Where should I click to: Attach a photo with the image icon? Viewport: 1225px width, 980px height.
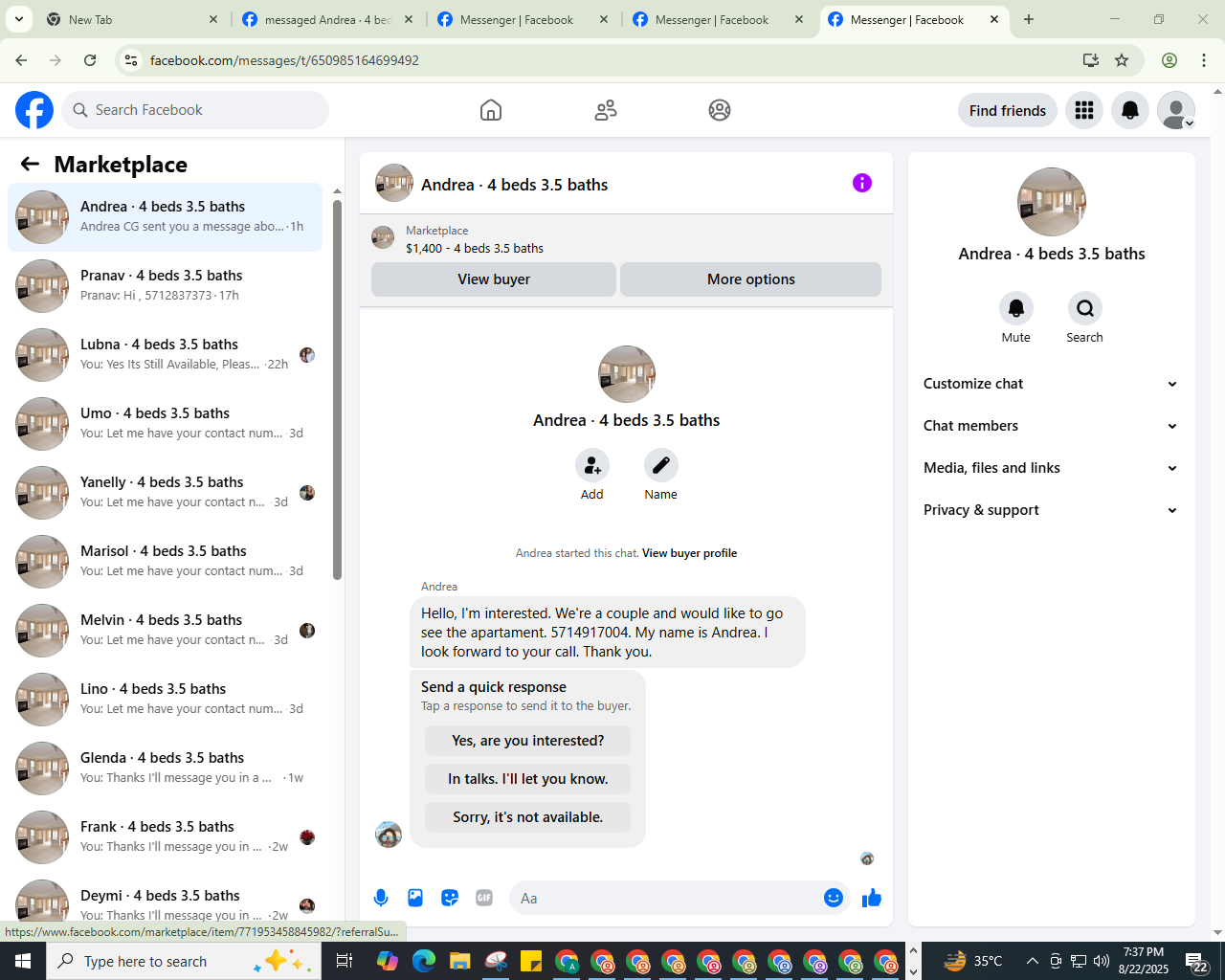(x=415, y=898)
